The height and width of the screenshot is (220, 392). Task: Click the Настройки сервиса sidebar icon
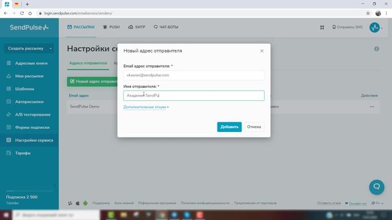pyautogui.click(x=9, y=140)
